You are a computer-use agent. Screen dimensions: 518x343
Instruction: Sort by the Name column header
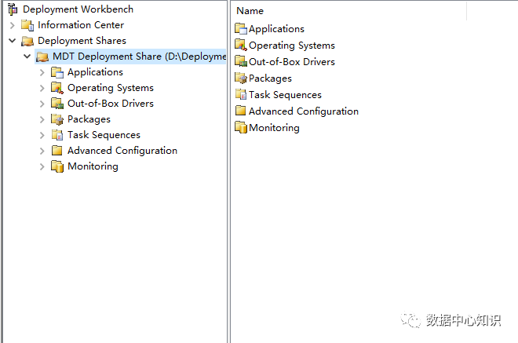pos(349,11)
